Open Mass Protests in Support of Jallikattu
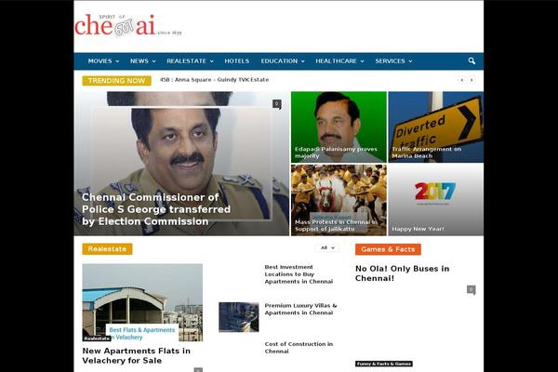Image resolution: width=558 pixels, height=372 pixels. (336, 225)
